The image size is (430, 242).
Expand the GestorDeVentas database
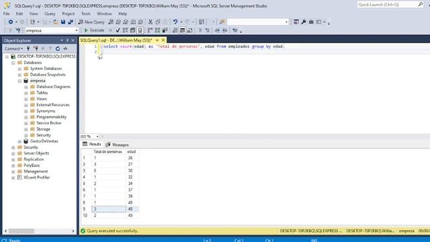(19, 142)
